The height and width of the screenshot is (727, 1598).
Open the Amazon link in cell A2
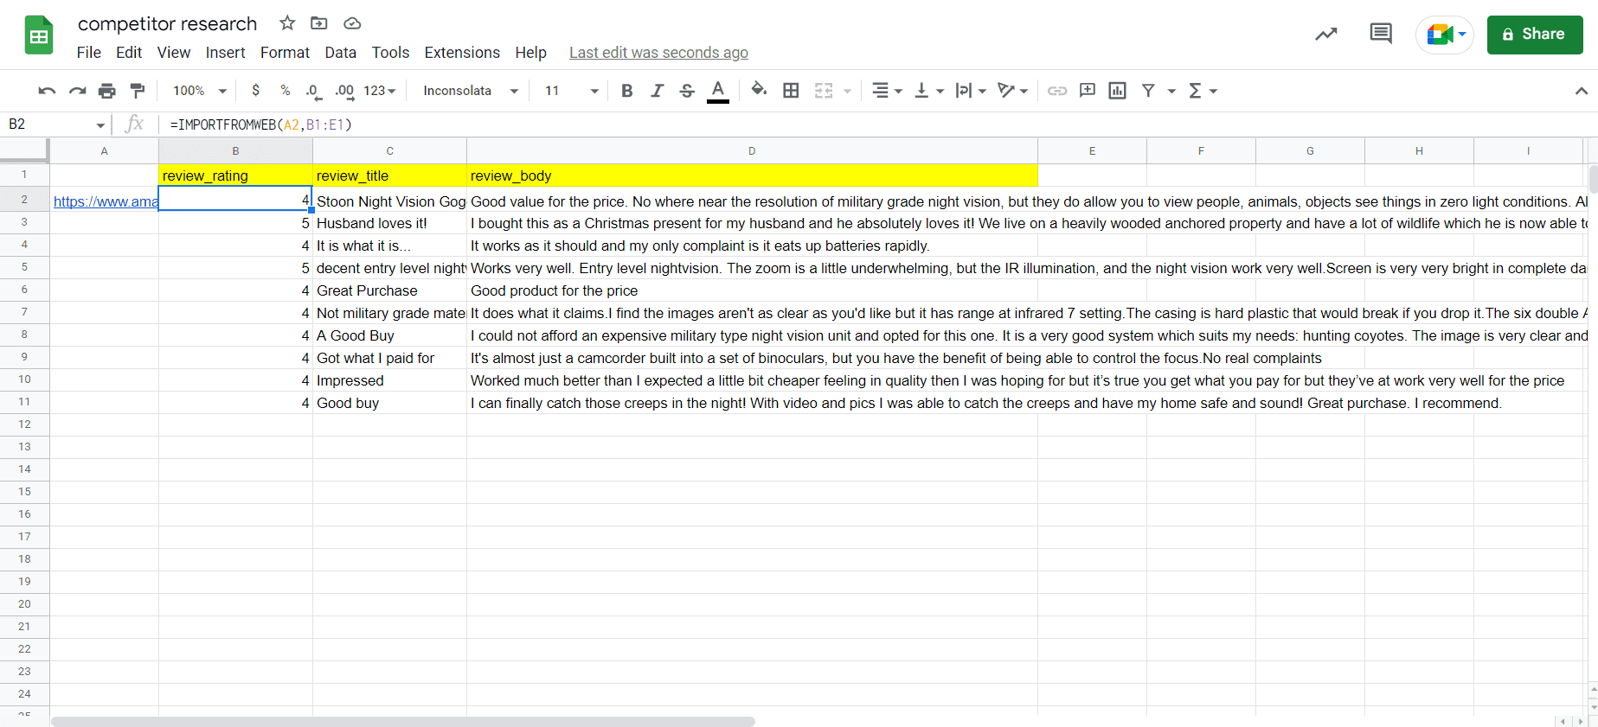[x=105, y=201]
